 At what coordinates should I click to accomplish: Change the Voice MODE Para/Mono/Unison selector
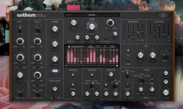128,75
